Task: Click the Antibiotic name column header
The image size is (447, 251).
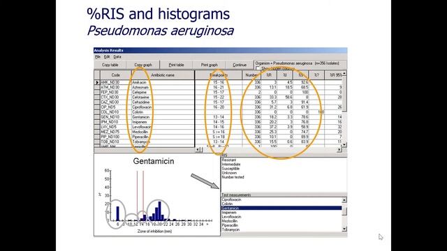Action: pos(163,75)
